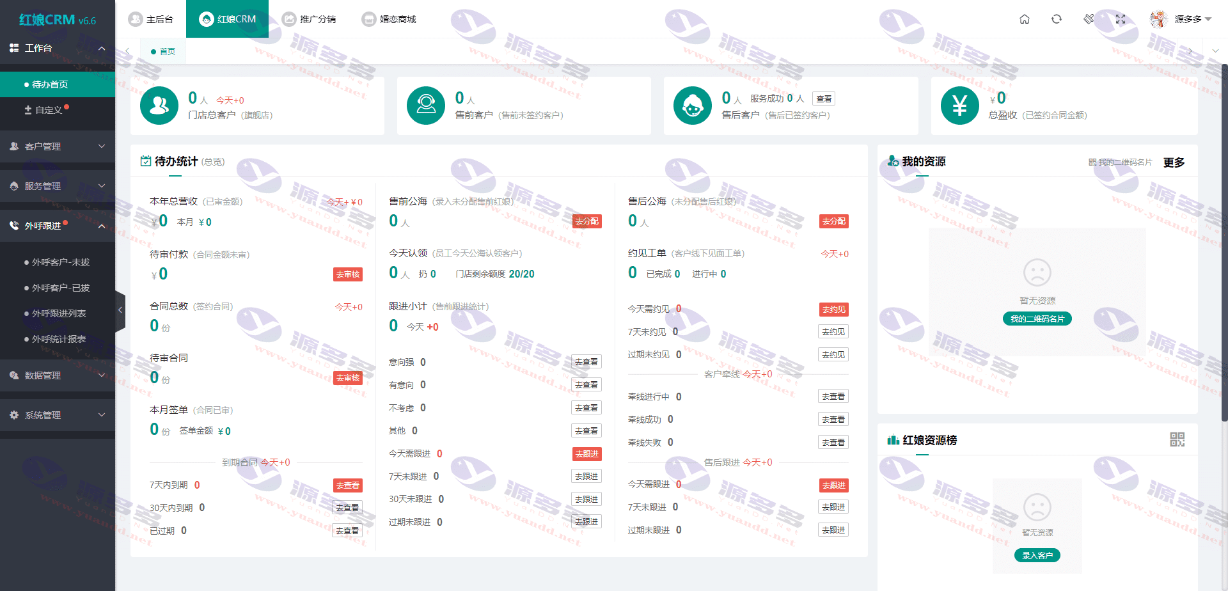This screenshot has height=591, width=1228.
Task: Click 去约见 for 过期未约见
Action: pyautogui.click(x=833, y=355)
